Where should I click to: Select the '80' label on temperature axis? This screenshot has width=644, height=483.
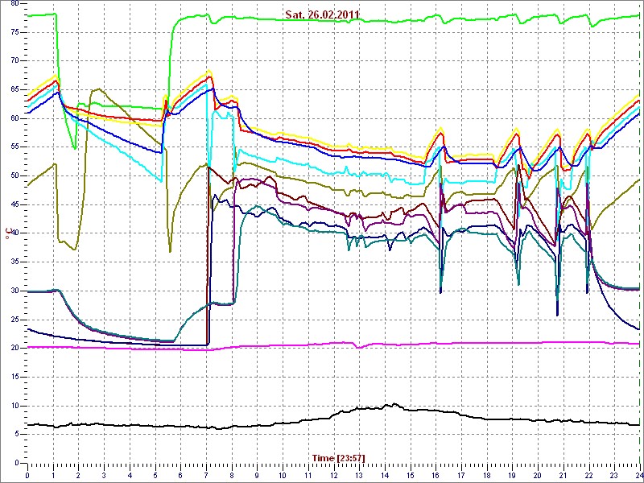[x=14, y=4]
